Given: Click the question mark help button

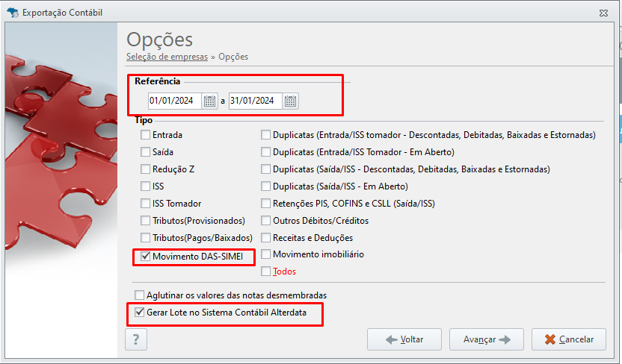Looking at the screenshot, I should tap(136, 339).
